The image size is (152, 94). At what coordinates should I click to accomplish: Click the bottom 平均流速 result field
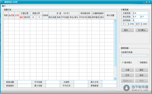(53, 82)
